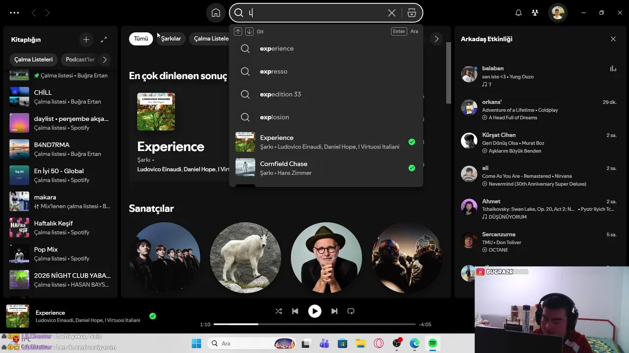This screenshot has width=629, height=353.
Task: Open the Pop Mix playlist
Action: click(x=60, y=253)
